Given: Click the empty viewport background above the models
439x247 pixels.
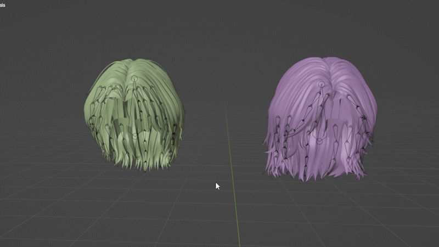Looking at the screenshot, I should click(218, 28).
